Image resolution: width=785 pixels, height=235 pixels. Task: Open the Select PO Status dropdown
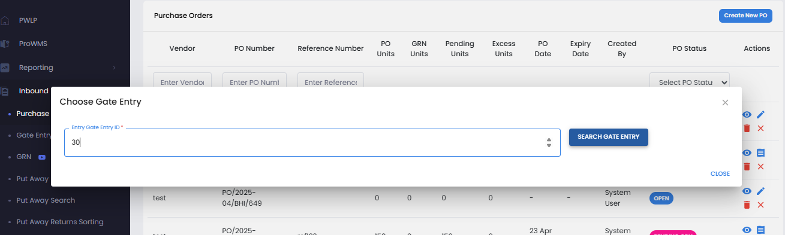coord(689,82)
